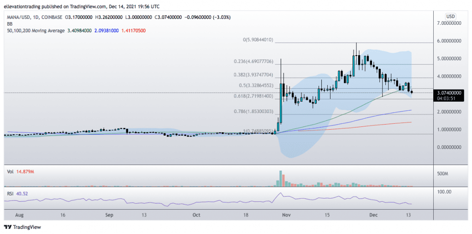Click the close price C3.07400000 value
The height and width of the screenshot is (234, 472).
tap(168, 17)
